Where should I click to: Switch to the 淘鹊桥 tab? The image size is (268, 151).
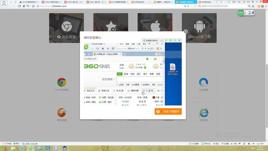tap(163, 2)
